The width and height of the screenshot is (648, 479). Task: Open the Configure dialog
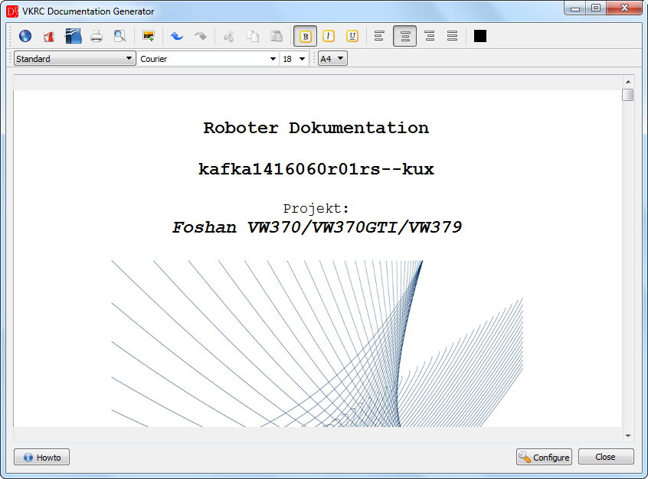544,457
